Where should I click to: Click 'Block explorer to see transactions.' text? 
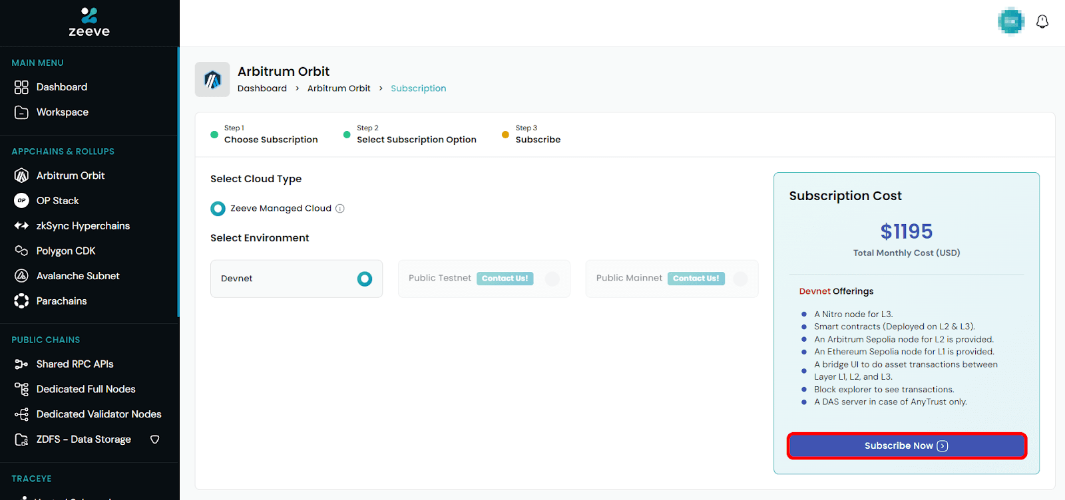tap(884, 390)
